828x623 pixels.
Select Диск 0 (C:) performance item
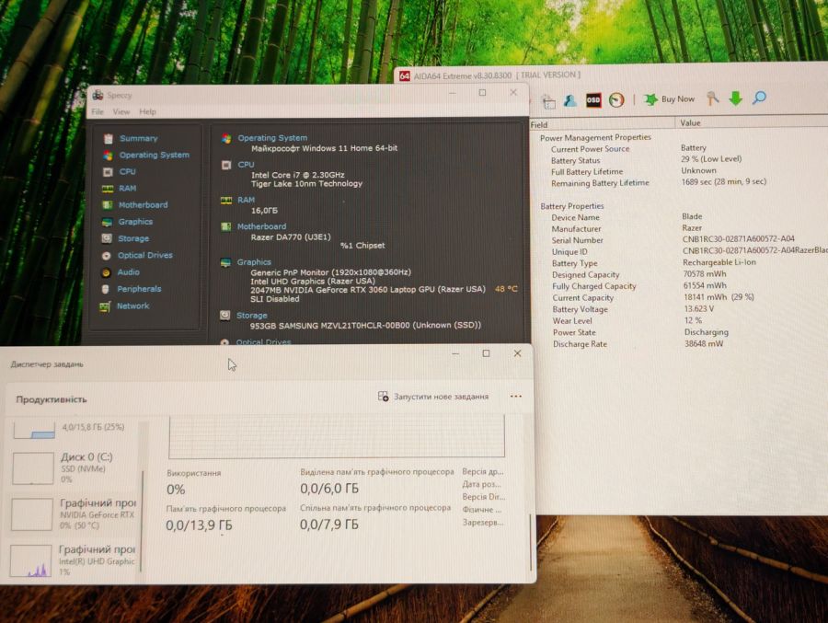pos(73,467)
